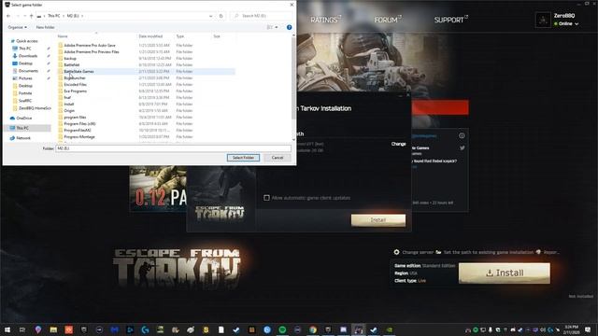
Task: Click the large Install button
Action: tap(505, 273)
